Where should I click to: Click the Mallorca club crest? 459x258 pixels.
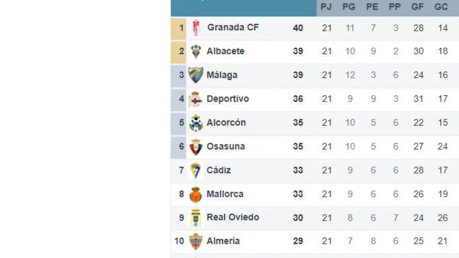coord(196,195)
